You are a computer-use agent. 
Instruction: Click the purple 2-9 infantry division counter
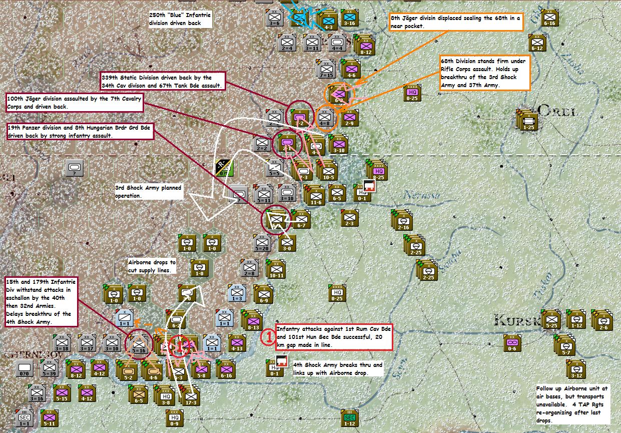click(349, 118)
